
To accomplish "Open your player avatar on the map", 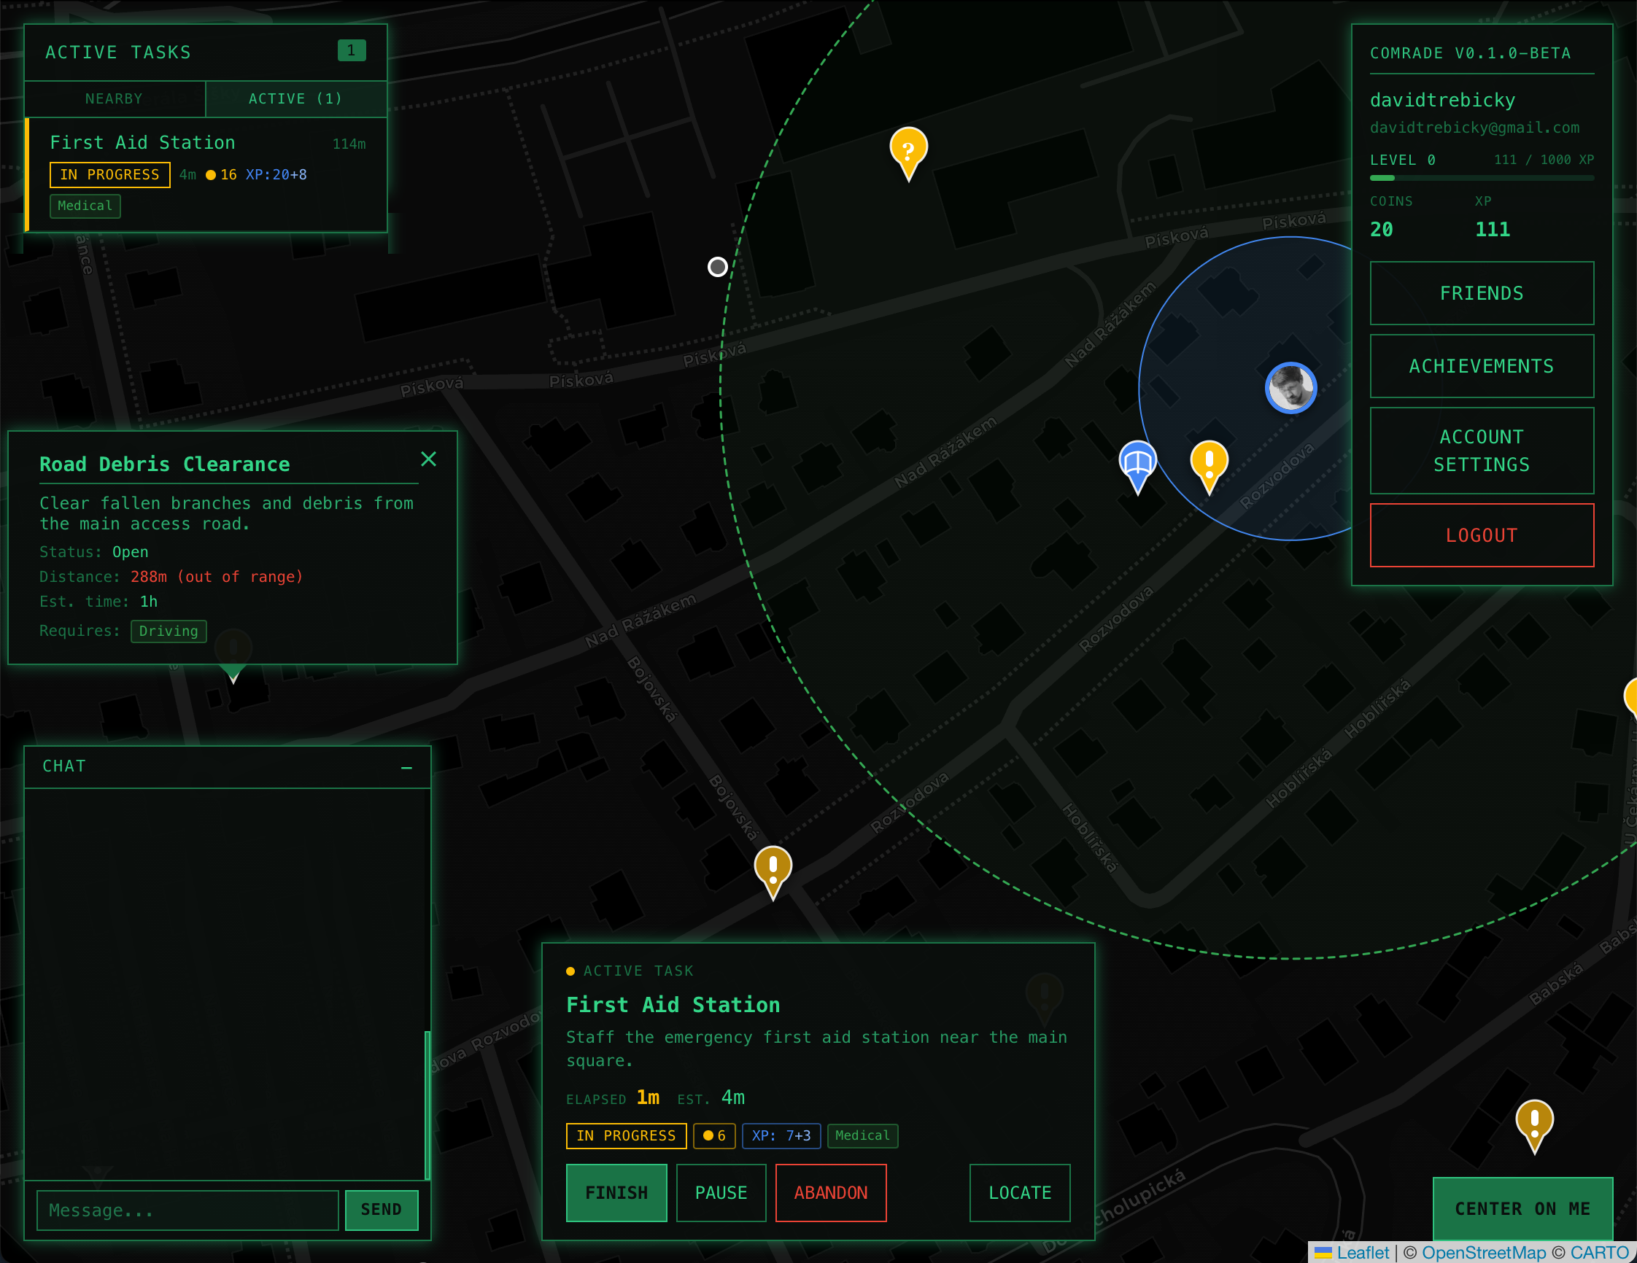I will (x=1290, y=387).
